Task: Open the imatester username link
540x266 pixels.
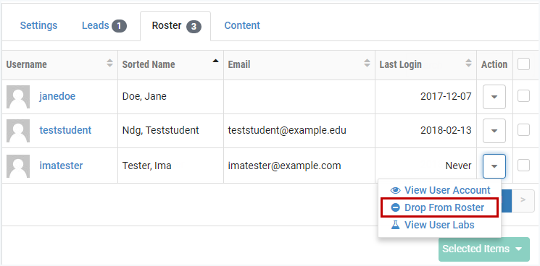Action: (x=61, y=166)
